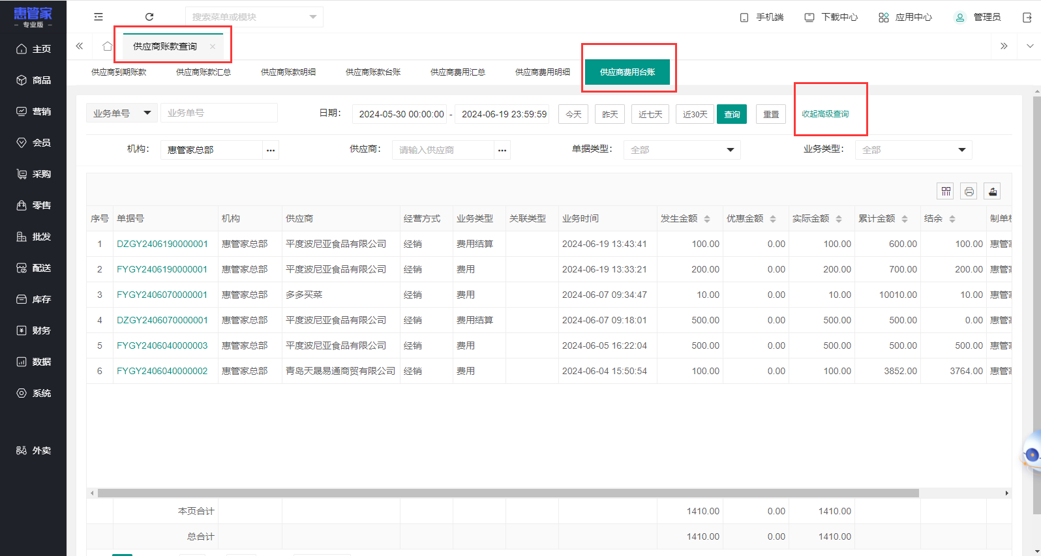The image size is (1041, 556).
Task: Sort the table by 优惠金额
Action: coord(773,219)
